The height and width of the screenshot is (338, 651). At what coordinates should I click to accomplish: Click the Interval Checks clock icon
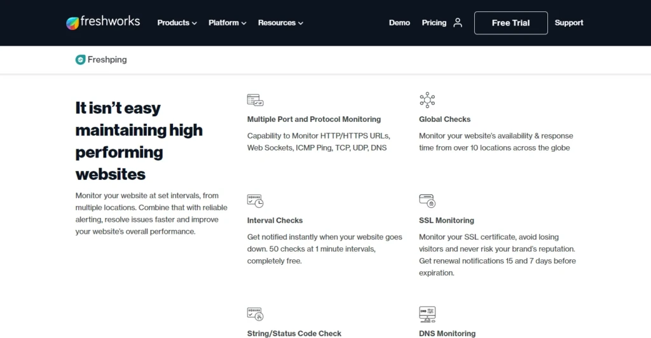point(255,201)
